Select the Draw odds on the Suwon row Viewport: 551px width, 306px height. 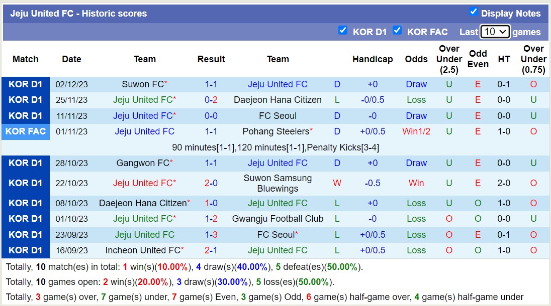pyautogui.click(x=416, y=84)
